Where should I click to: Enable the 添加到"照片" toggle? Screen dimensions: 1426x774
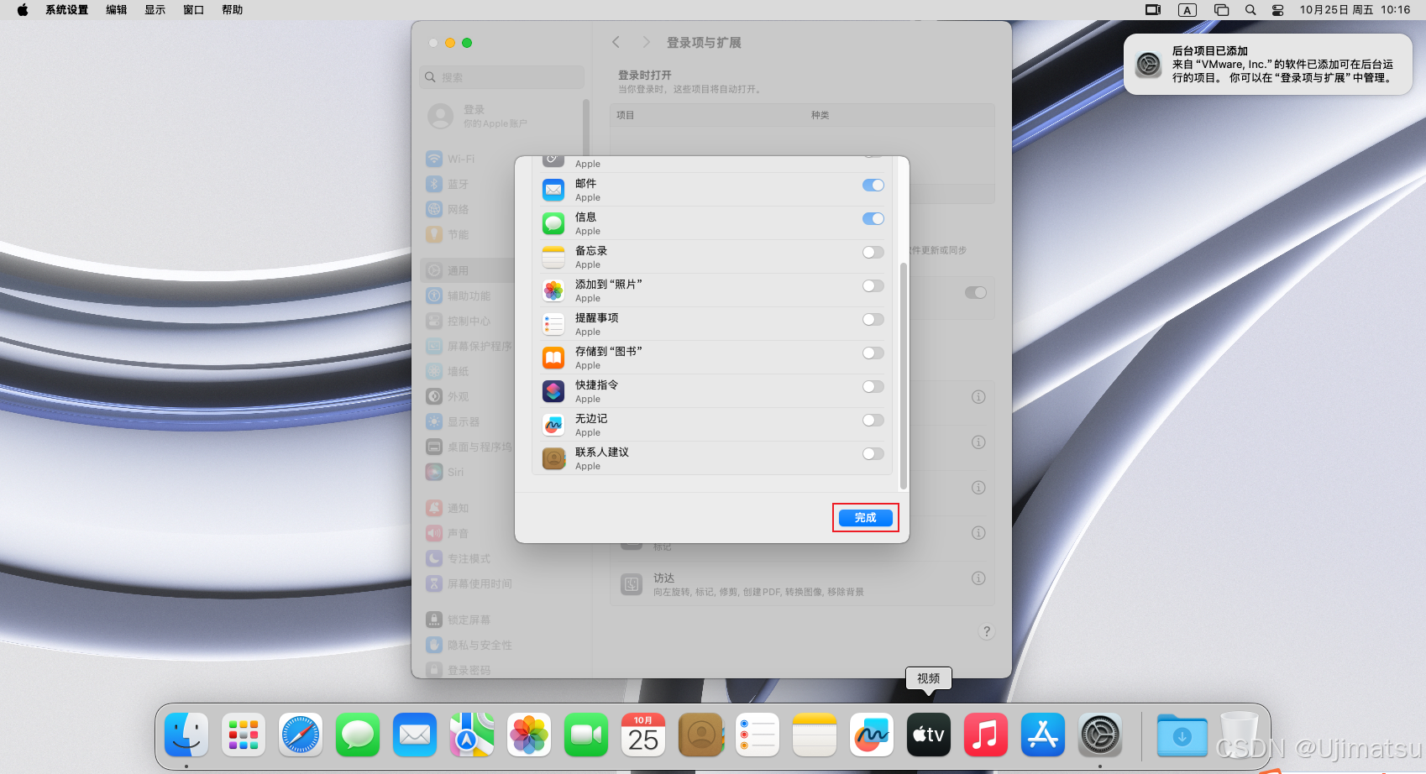pos(873,285)
